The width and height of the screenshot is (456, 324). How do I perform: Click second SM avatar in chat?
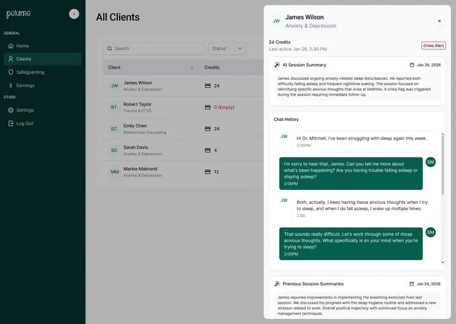coord(431,232)
